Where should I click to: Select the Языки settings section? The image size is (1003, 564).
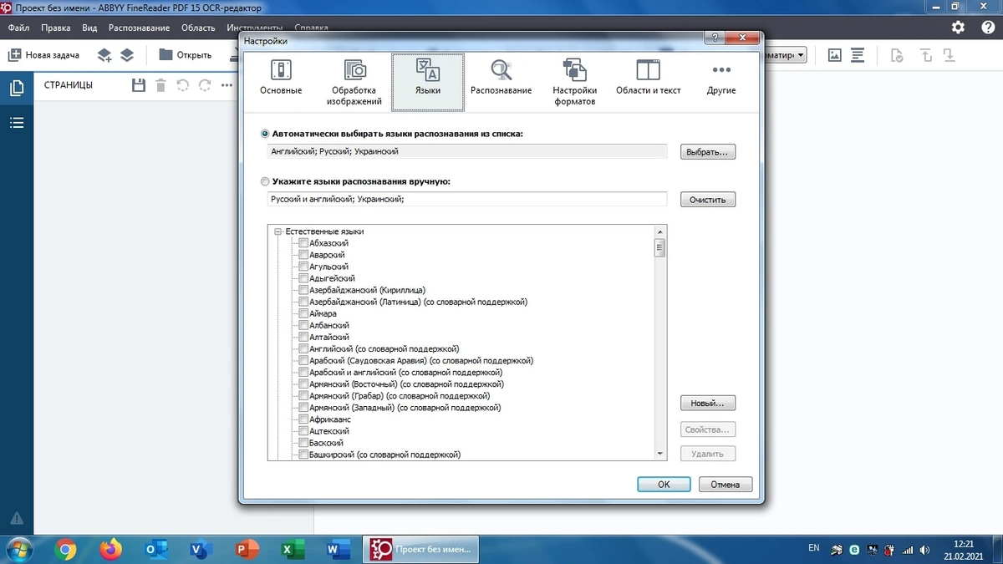(428, 81)
